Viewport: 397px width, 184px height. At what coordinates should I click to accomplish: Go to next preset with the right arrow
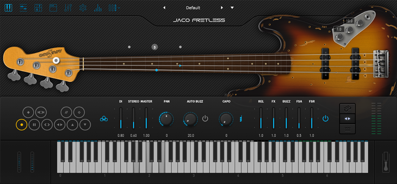[x=222, y=8]
